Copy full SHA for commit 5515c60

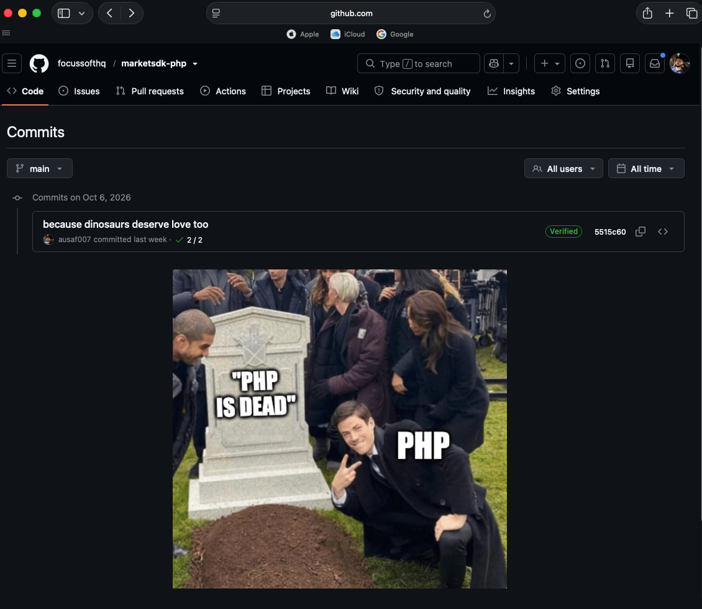click(x=640, y=232)
